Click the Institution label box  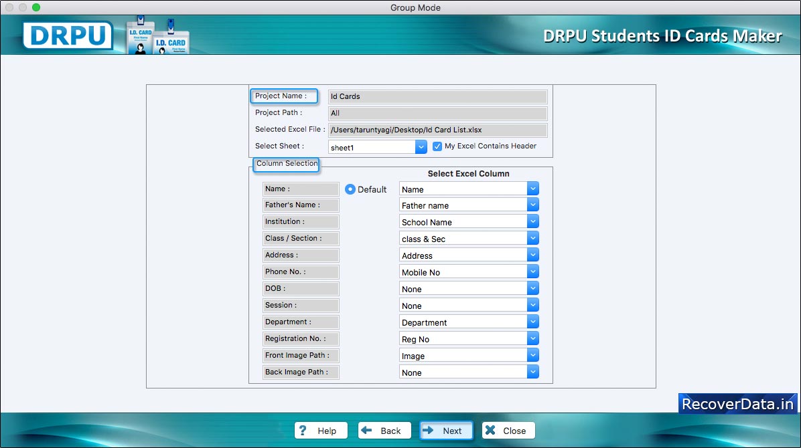301,222
